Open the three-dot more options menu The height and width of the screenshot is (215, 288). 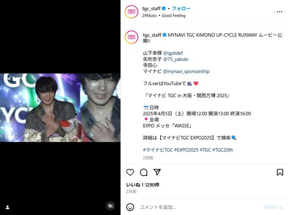[x=279, y=12]
